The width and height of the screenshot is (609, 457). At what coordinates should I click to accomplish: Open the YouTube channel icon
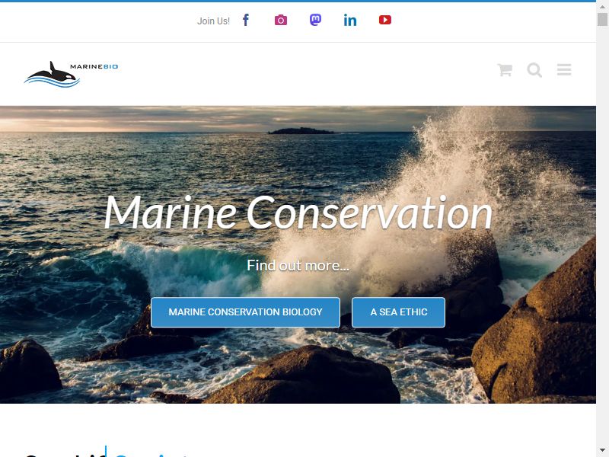pos(385,20)
